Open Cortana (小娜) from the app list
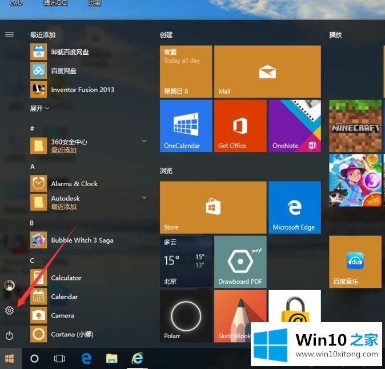This screenshot has width=385, height=369. (89, 334)
